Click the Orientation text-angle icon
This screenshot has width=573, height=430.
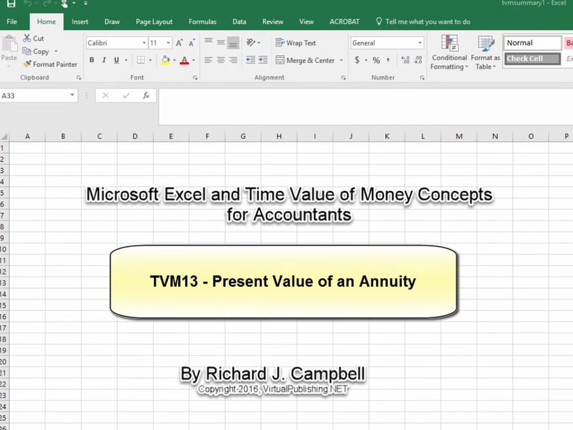coord(251,42)
